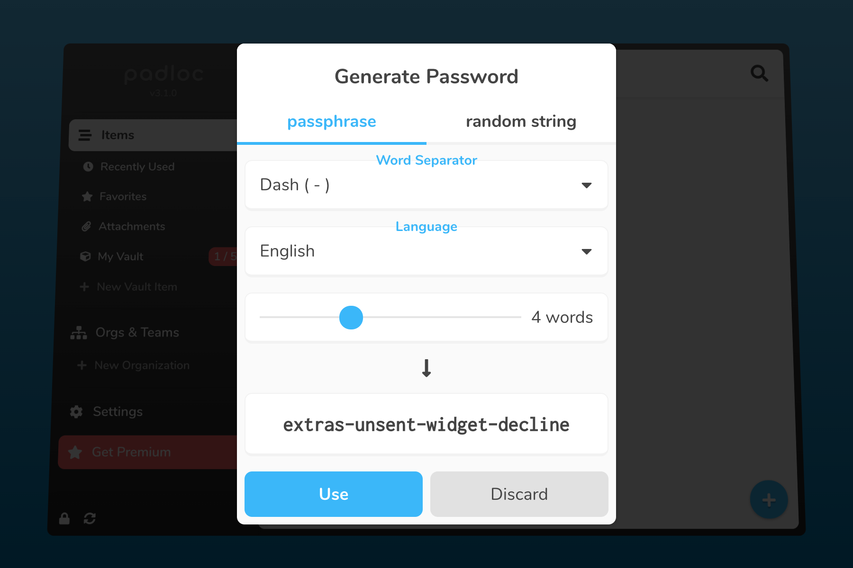
Task: Switch to the passphrase tab
Action: [x=331, y=122]
